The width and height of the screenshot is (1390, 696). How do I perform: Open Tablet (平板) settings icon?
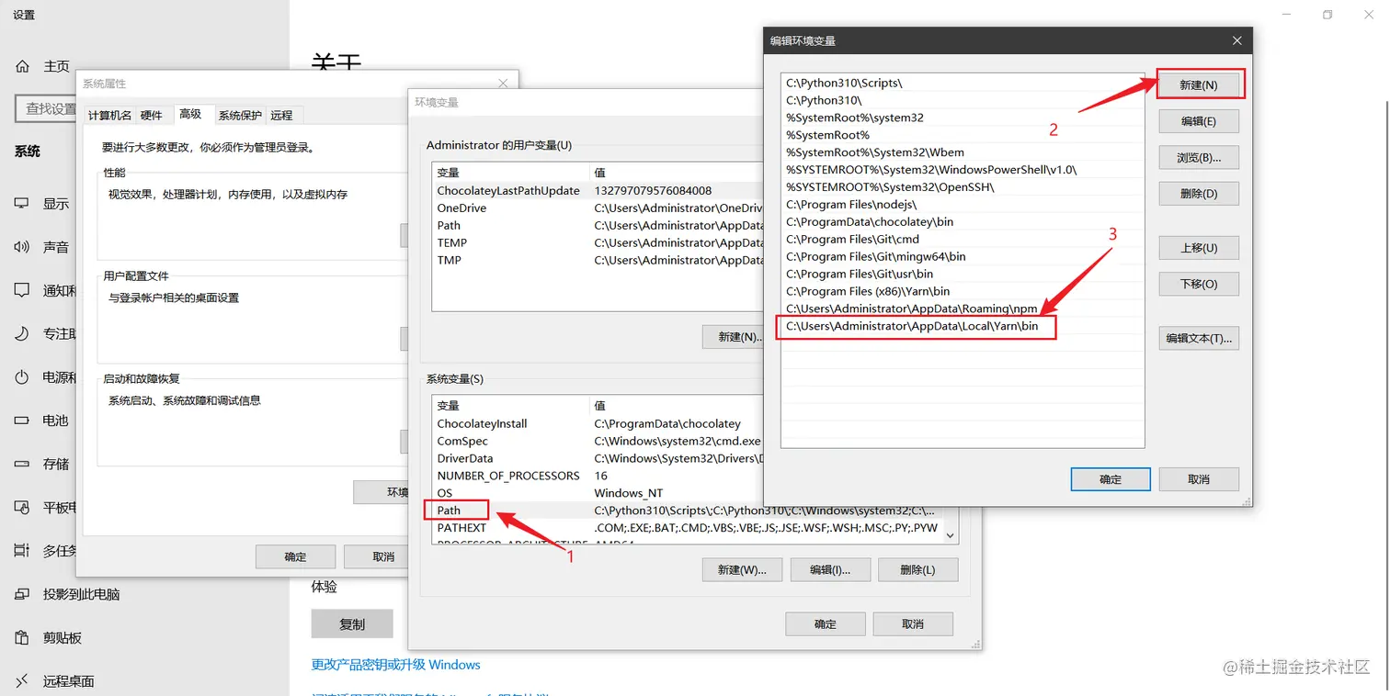point(22,507)
